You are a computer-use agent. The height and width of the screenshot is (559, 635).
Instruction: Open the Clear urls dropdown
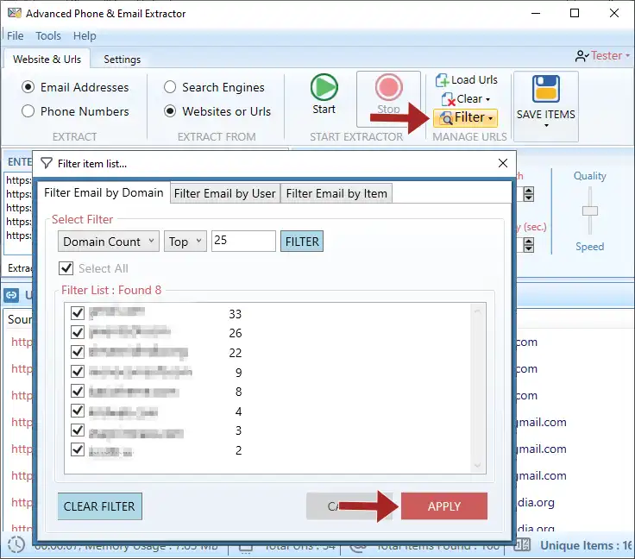(x=466, y=98)
